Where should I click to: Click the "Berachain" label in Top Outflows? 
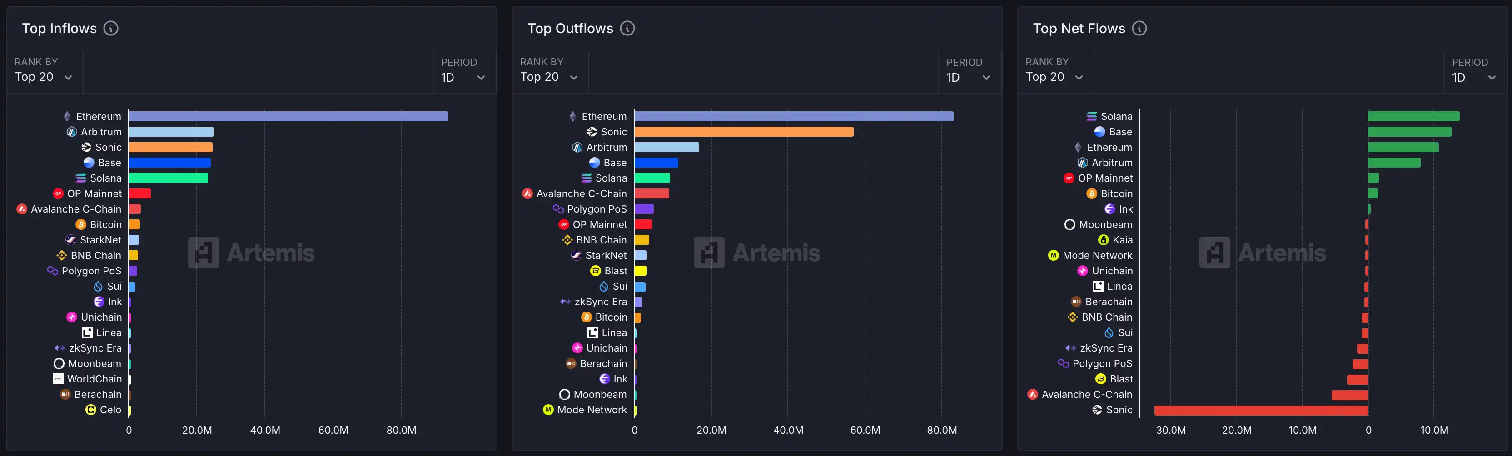(603, 363)
